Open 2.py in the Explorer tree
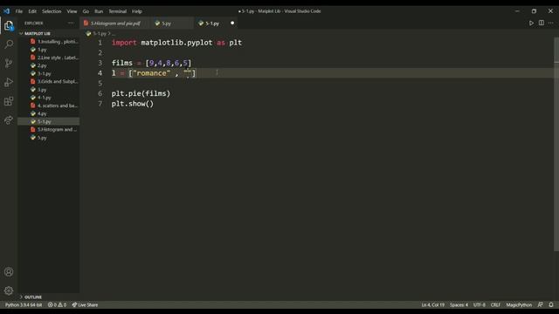This screenshot has width=559, height=314. tap(49, 66)
